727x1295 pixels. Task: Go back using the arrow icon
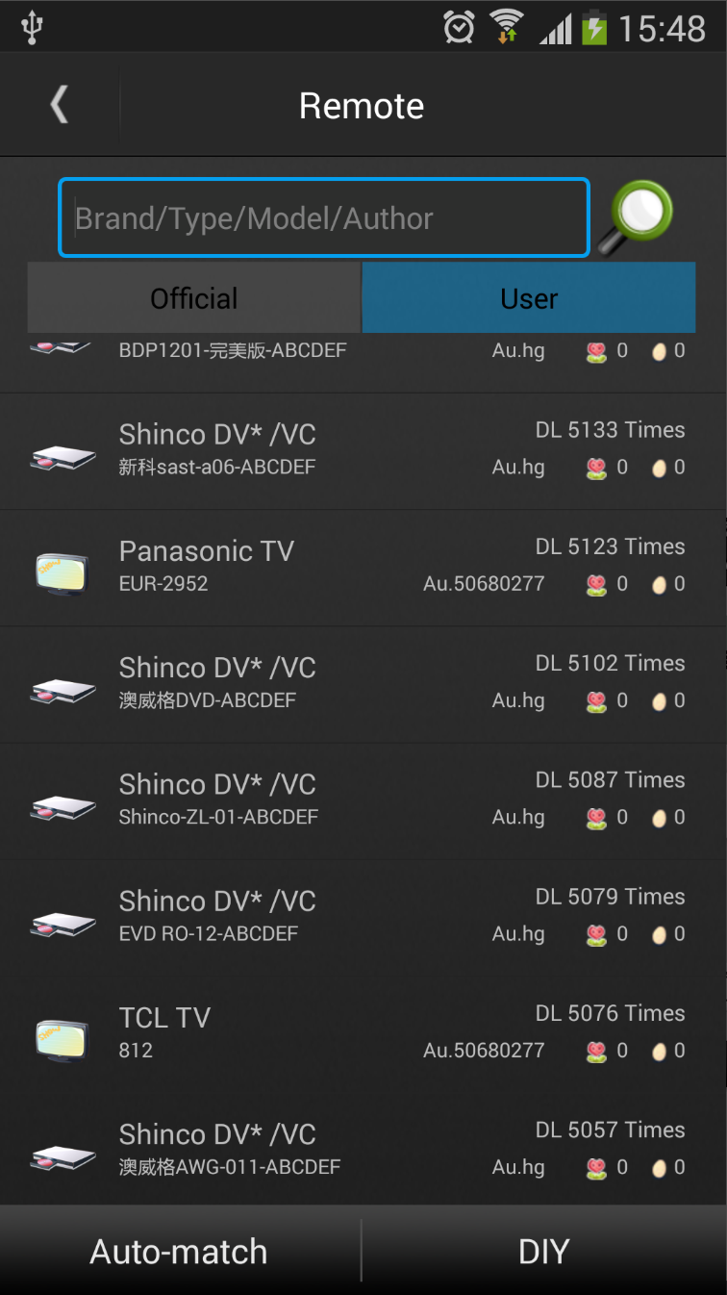pos(60,105)
